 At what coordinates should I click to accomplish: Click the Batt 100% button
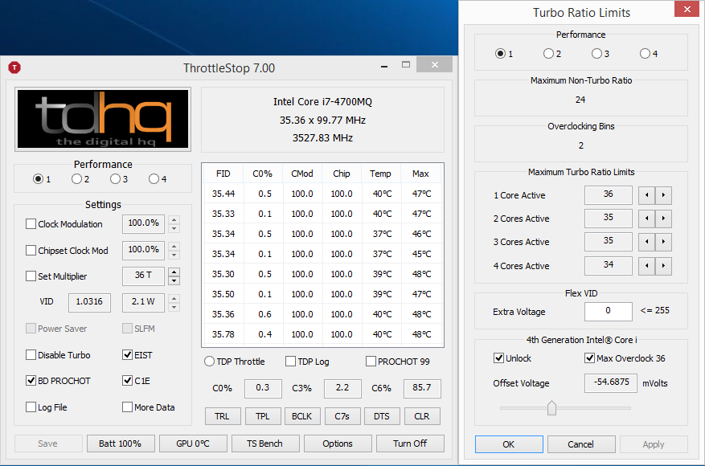tap(121, 444)
